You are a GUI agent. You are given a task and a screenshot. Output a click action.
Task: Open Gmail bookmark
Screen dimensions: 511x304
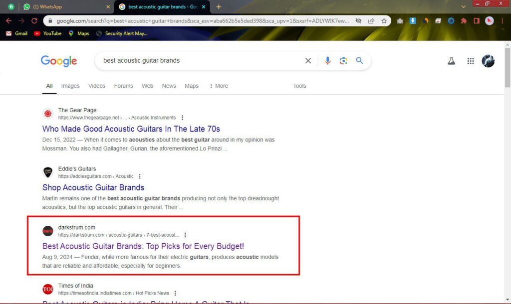point(17,33)
